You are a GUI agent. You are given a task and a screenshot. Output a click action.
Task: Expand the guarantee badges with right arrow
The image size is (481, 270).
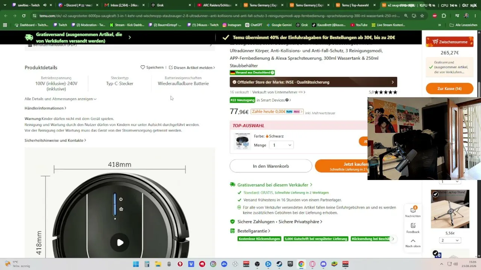click(x=393, y=239)
